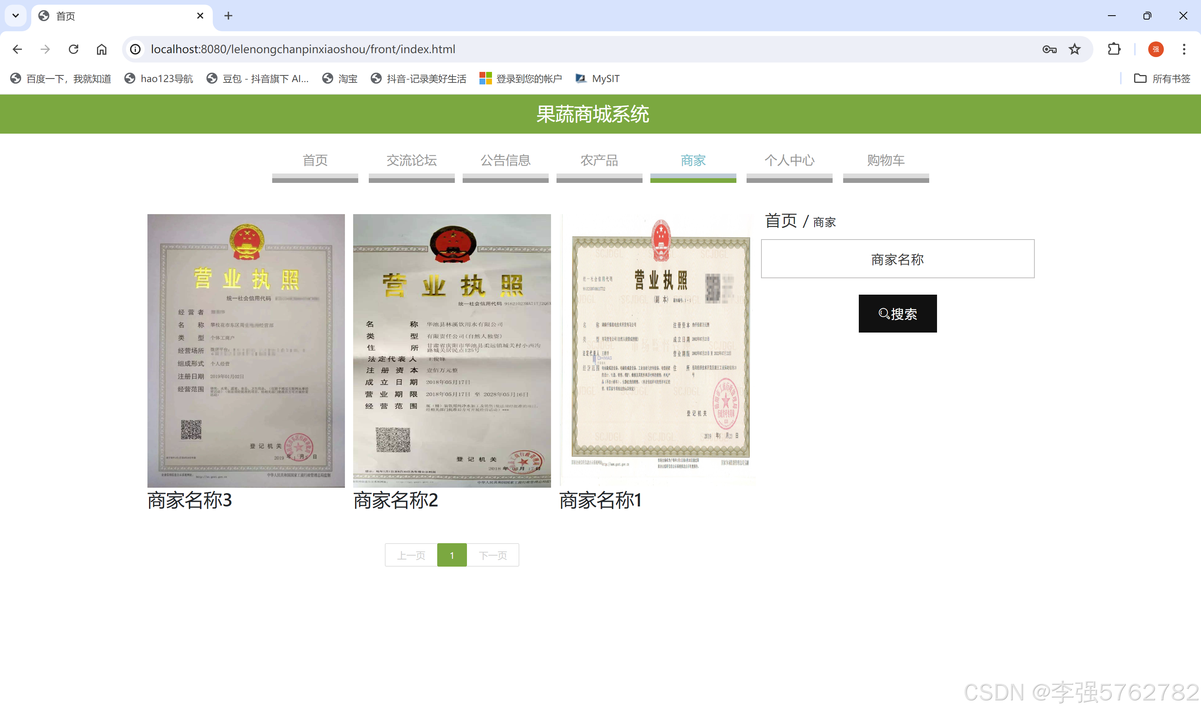Open a new browser tab
This screenshot has width=1201, height=712.
228,16
